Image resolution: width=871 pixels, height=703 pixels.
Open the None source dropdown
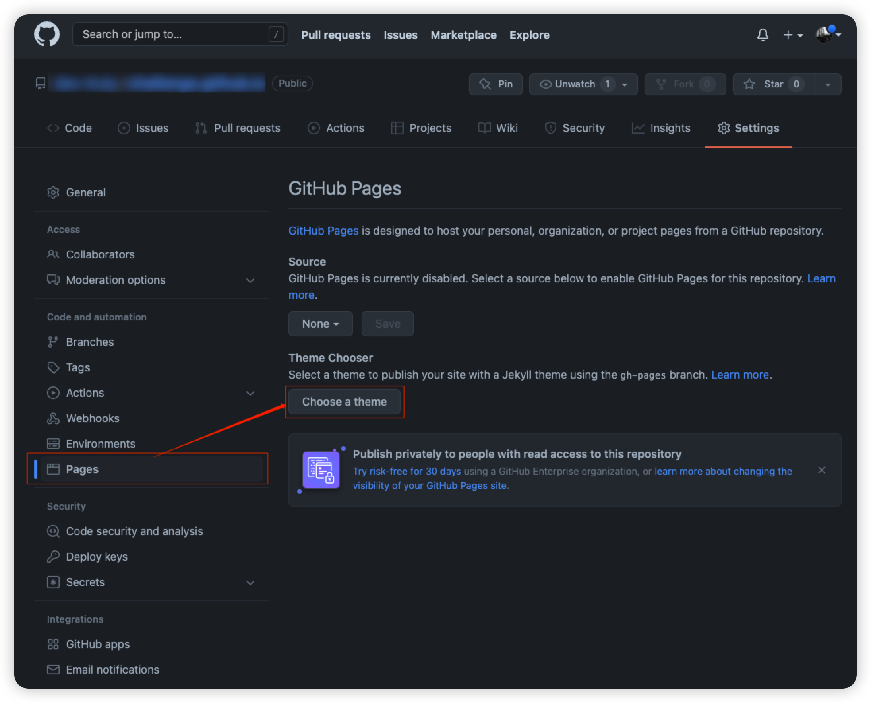pos(320,324)
